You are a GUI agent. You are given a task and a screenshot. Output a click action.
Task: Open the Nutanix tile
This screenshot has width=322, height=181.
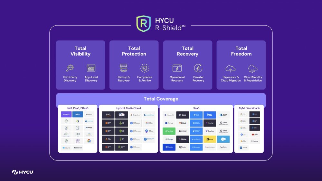(x=66, y=114)
